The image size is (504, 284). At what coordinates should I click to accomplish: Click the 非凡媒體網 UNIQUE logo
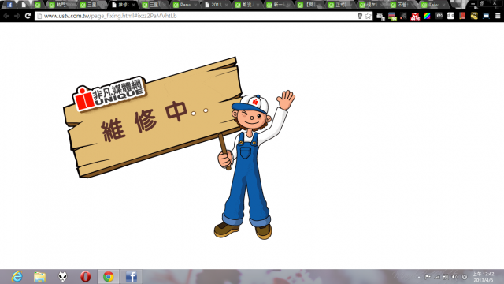click(109, 94)
